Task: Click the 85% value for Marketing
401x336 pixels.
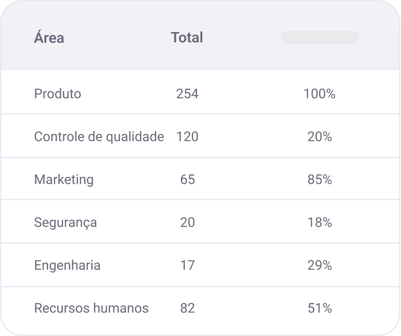Action: (319, 180)
